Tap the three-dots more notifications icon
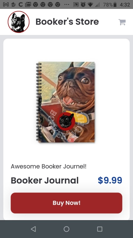Viewport: 133px width, 238px height. click(67, 5)
